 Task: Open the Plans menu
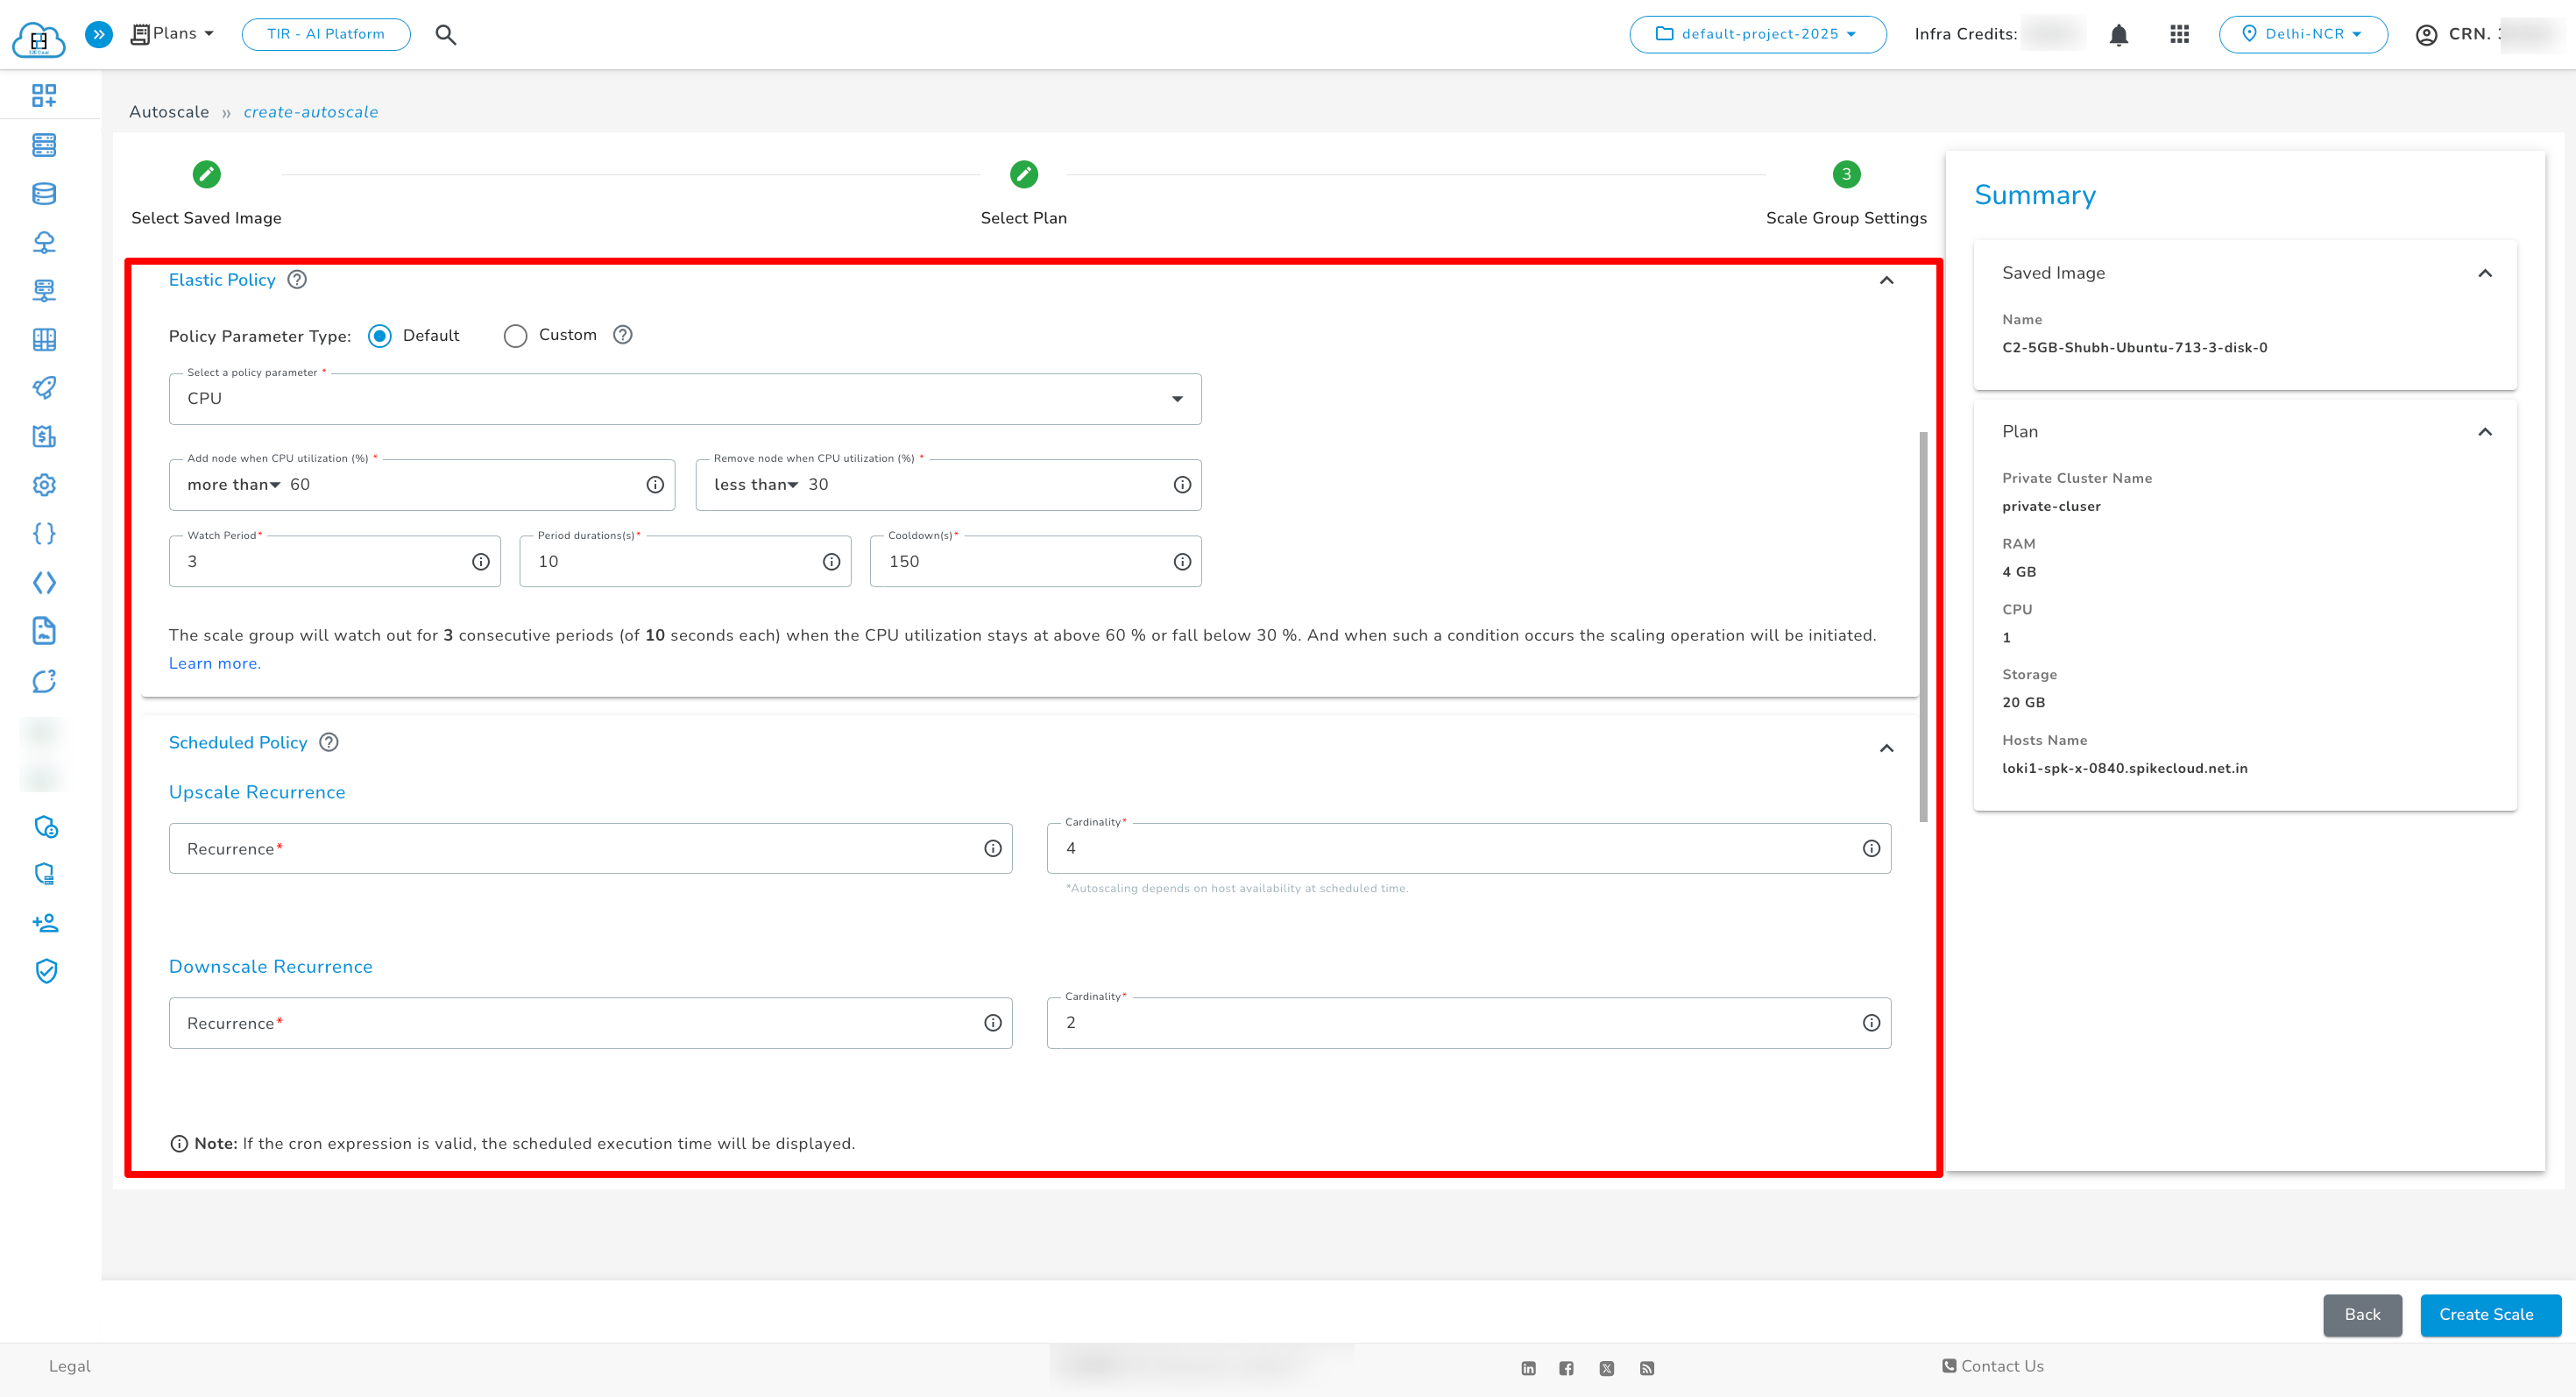tap(171, 33)
